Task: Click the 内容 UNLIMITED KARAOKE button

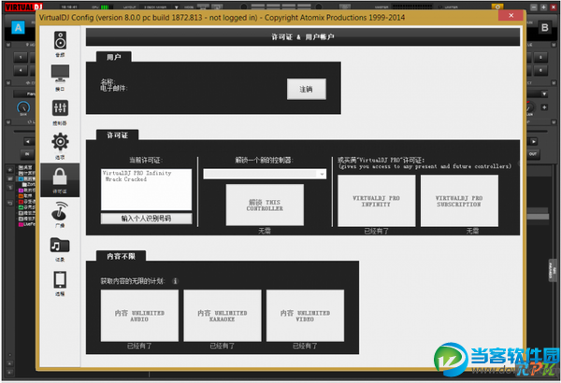Action: coord(223,316)
